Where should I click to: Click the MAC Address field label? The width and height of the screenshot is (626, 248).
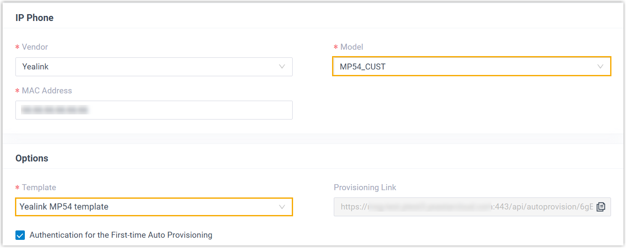[x=47, y=91]
